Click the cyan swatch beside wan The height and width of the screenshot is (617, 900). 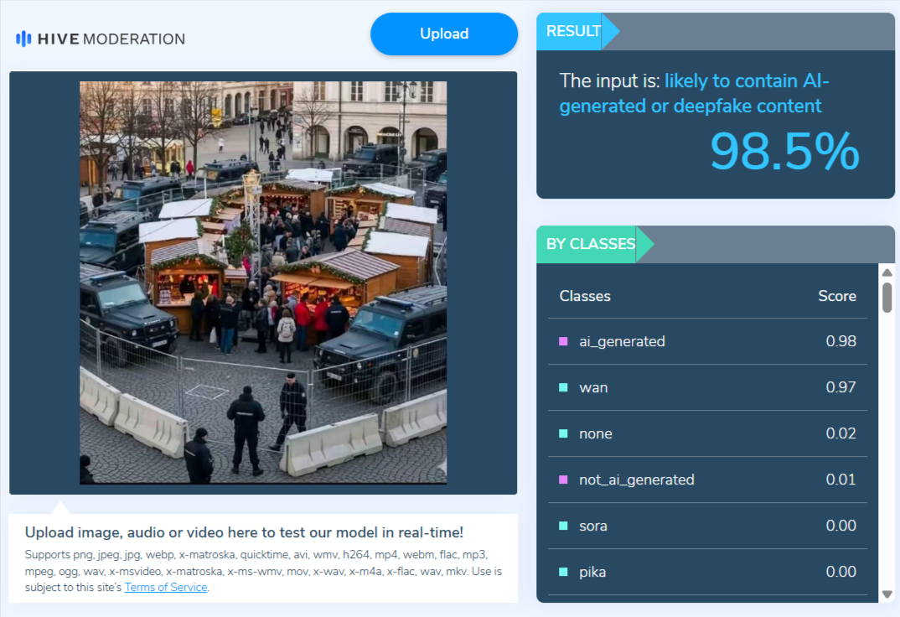[564, 387]
